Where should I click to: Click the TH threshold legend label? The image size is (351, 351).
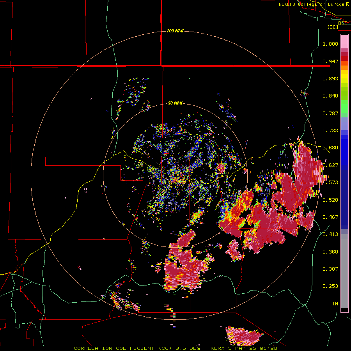(335, 304)
